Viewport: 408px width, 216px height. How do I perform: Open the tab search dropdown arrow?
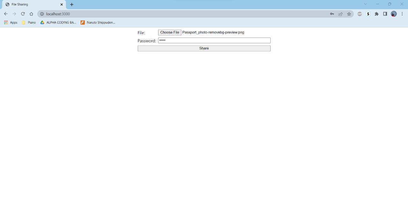(365, 4)
